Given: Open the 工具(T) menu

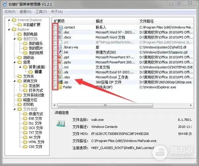Looking at the screenshot, I should (41, 12).
